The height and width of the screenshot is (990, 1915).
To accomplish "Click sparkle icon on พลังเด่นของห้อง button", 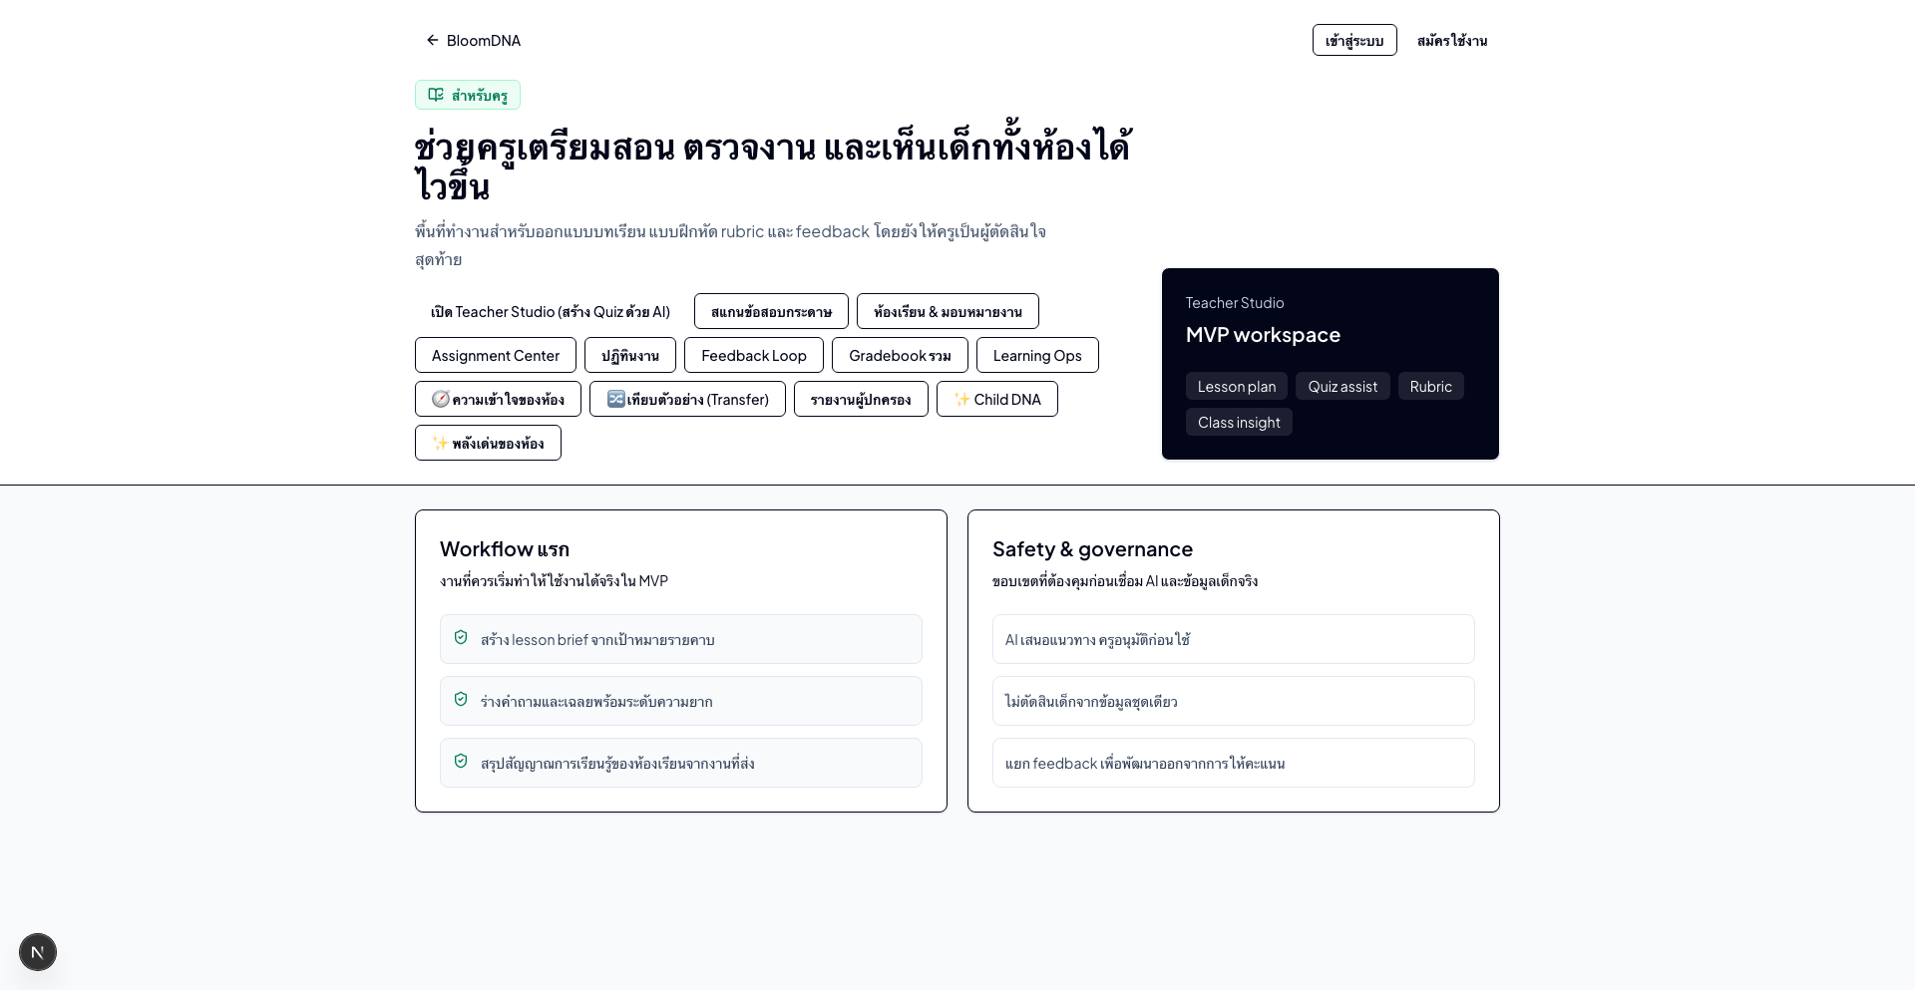I will (x=441, y=443).
